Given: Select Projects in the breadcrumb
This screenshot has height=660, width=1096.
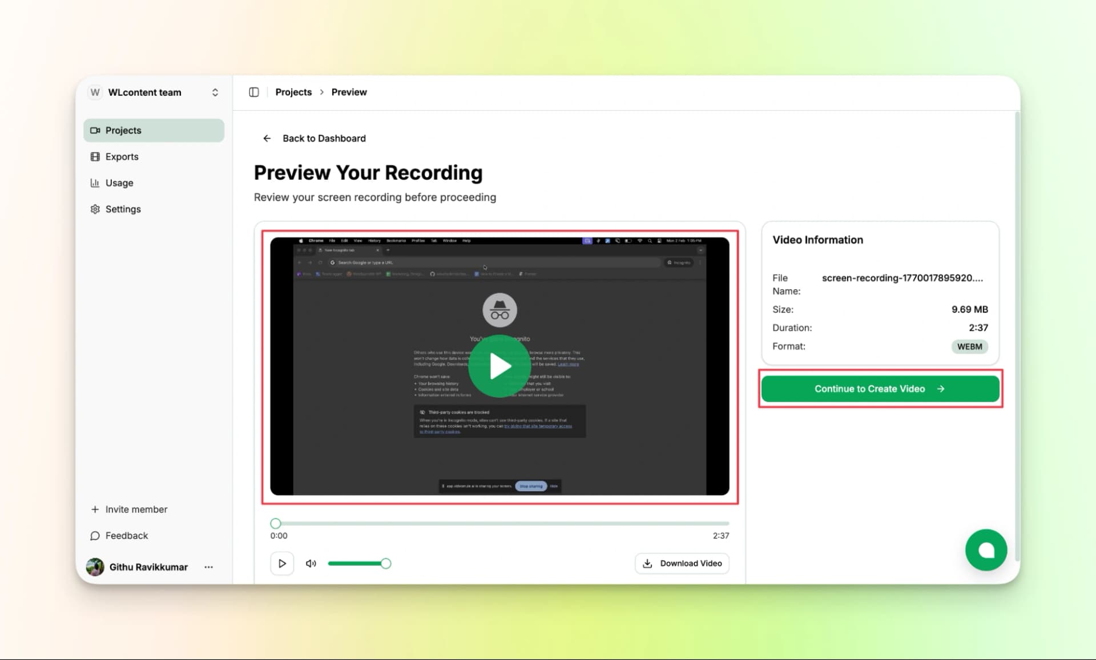Looking at the screenshot, I should [293, 92].
